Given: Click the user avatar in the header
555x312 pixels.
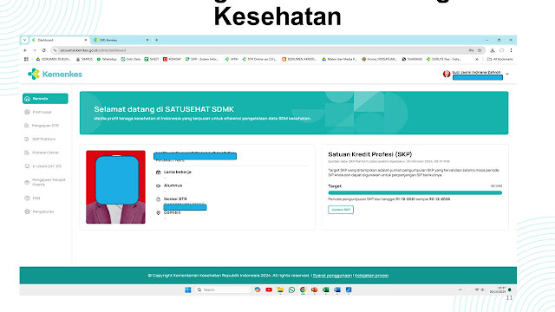Looking at the screenshot, I should coord(447,74).
